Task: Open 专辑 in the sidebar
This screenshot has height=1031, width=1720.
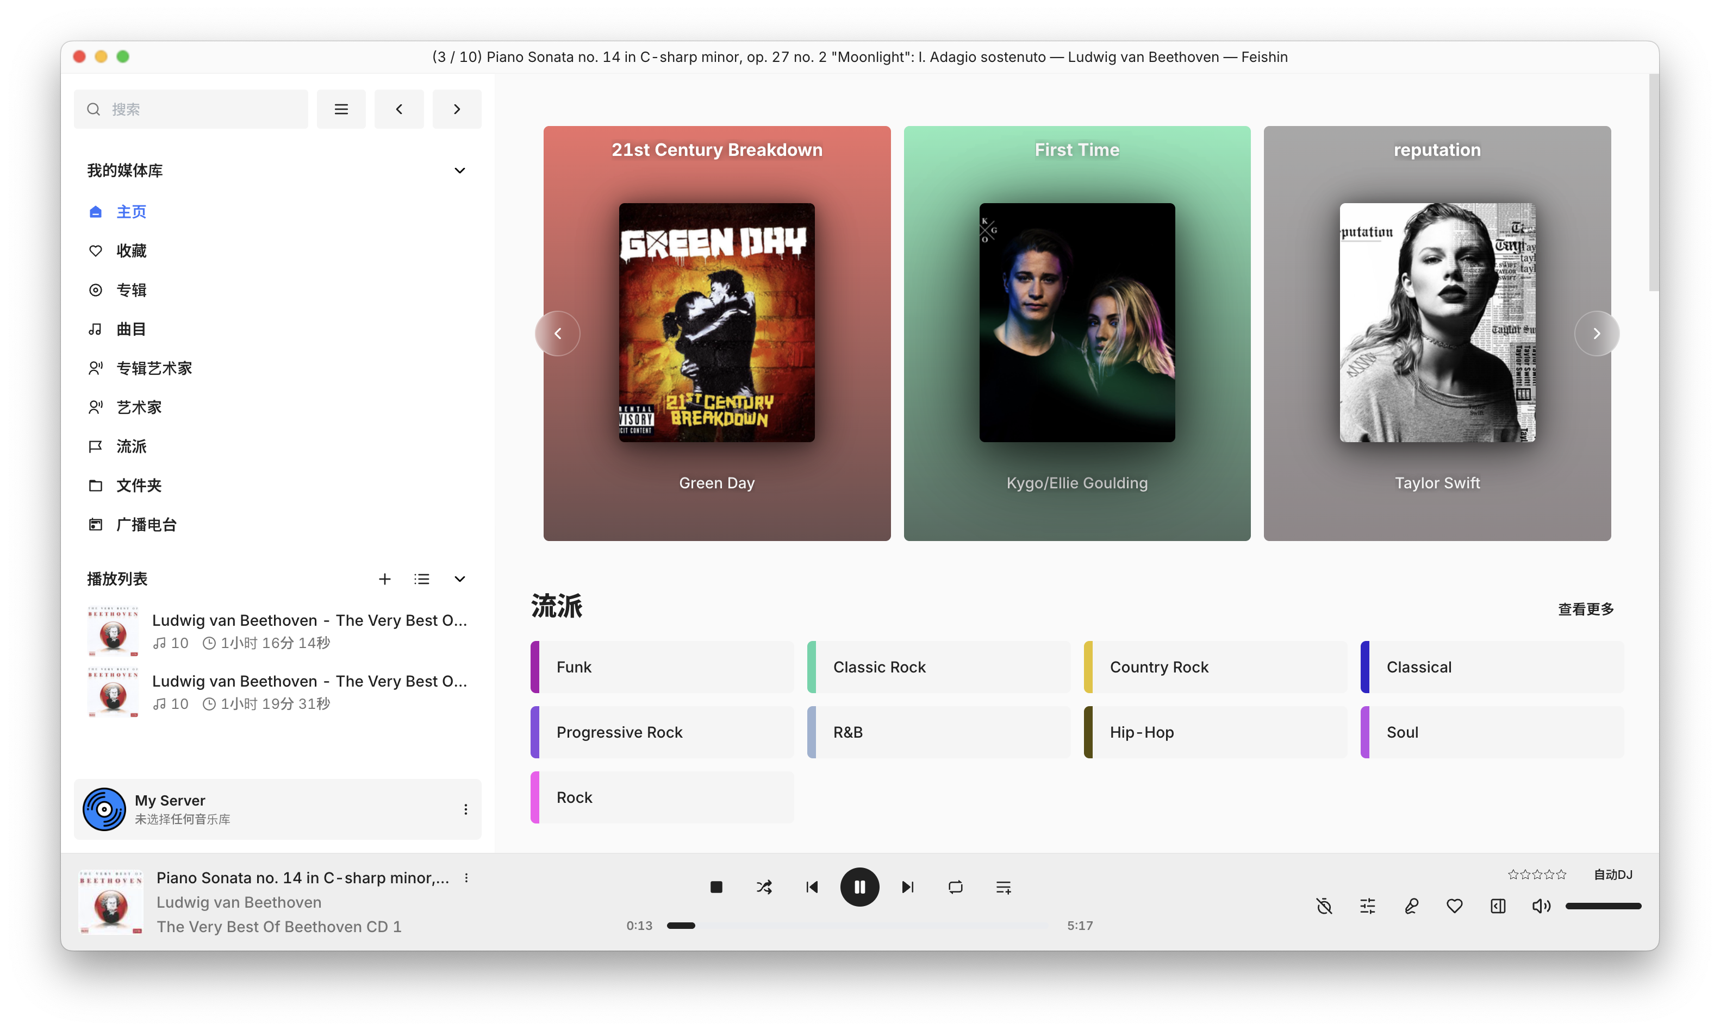Action: point(130,290)
